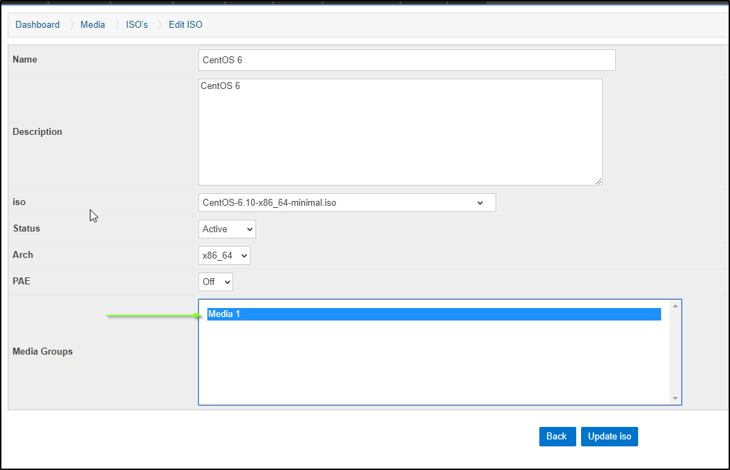Click the Name field label
Image resolution: width=730 pixels, height=470 pixels.
(25, 60)
